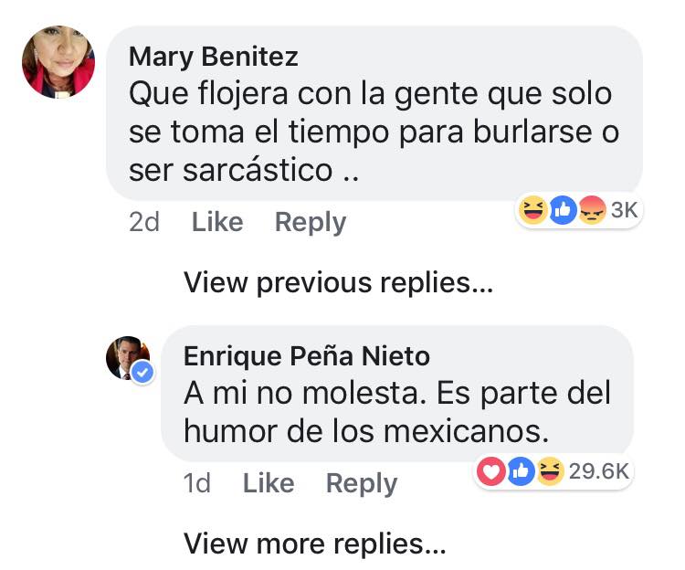Reply to Mary Benitez's comment

[311, 222]
